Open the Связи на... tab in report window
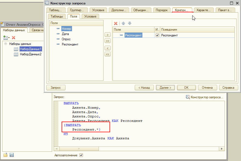This screenshot has height=161, width=241. click(37, 30)
